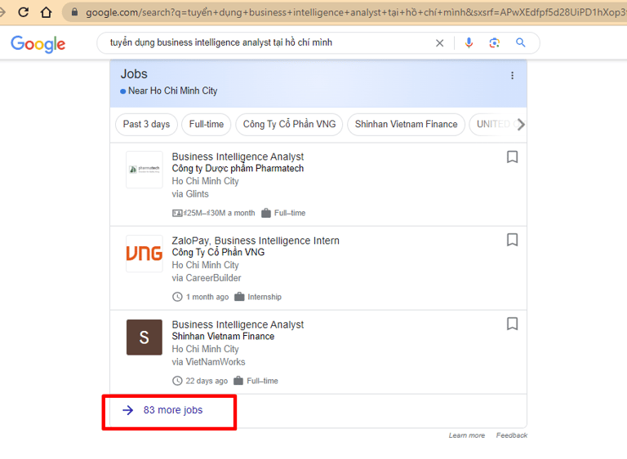Open Google Lens image search icon

[495, 42]
